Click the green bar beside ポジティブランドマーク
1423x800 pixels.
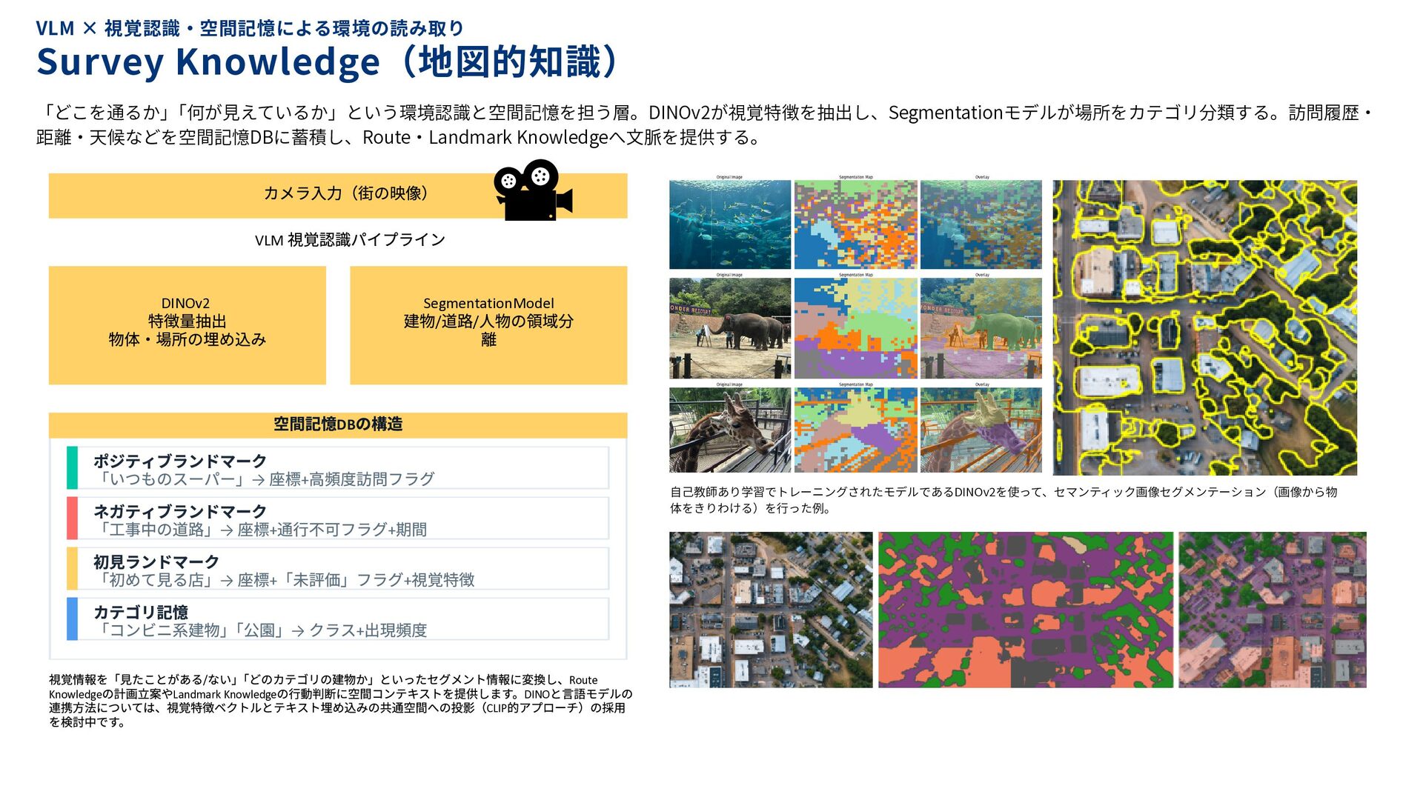72,467
